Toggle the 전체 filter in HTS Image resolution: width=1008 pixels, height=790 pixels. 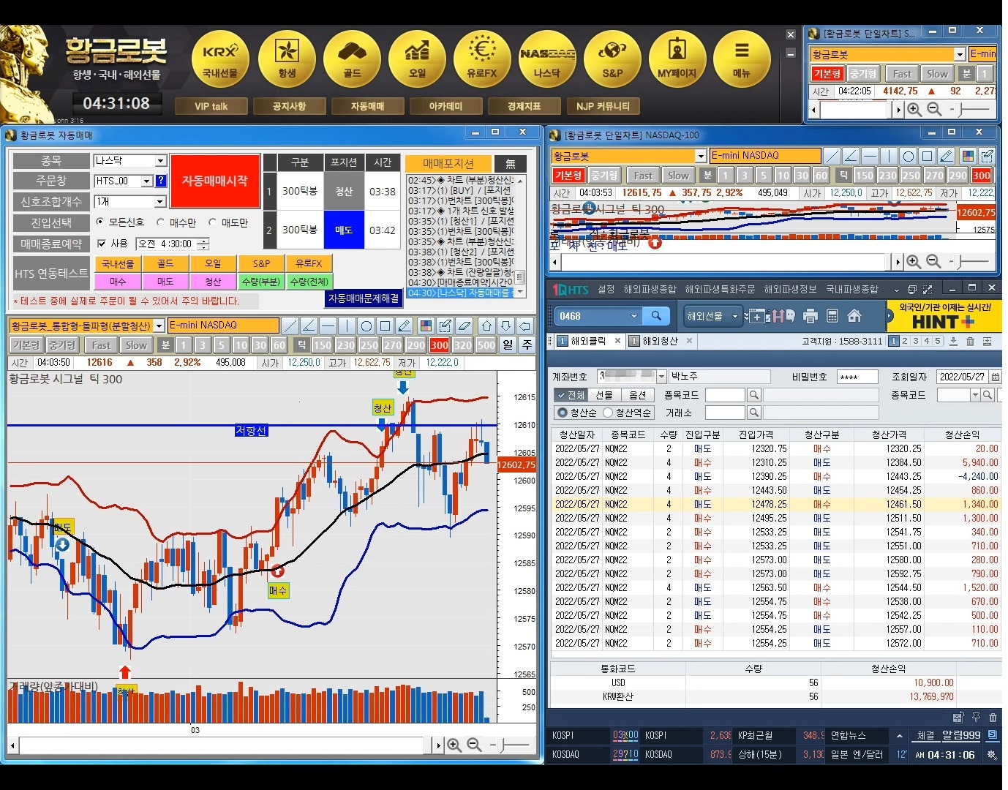pos(571,395)
